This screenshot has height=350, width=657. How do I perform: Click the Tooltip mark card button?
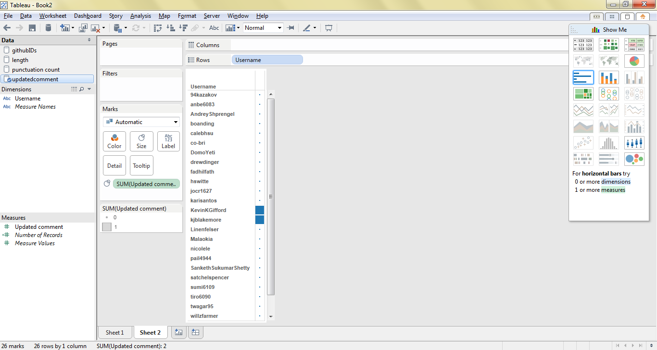141,165
